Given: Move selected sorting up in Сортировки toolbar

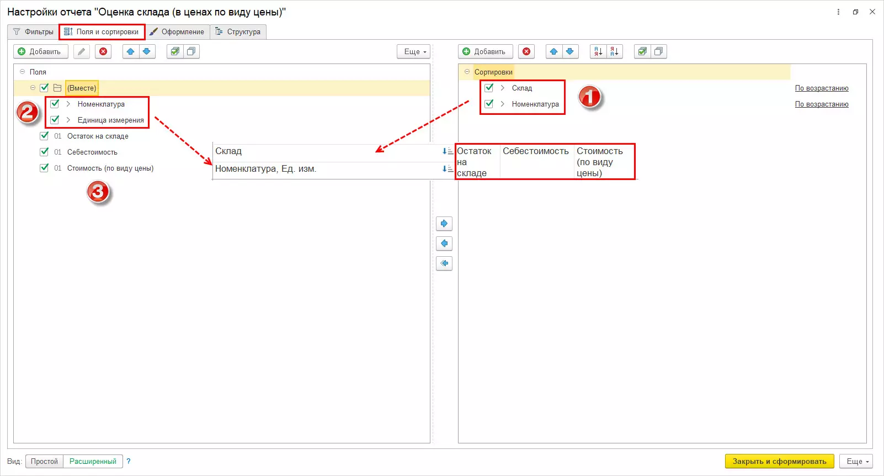Looking at the screenshot, I should (554, 51).
